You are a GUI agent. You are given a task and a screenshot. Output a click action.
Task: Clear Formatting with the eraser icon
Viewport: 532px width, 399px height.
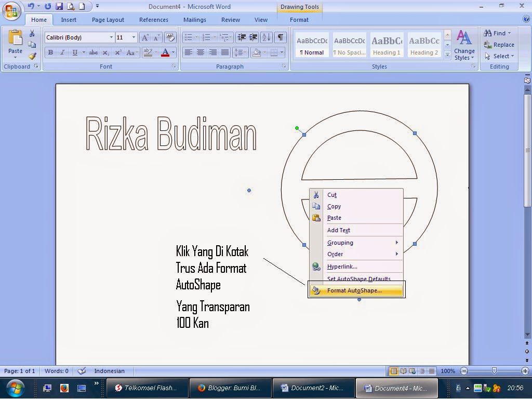pos(170,37)
